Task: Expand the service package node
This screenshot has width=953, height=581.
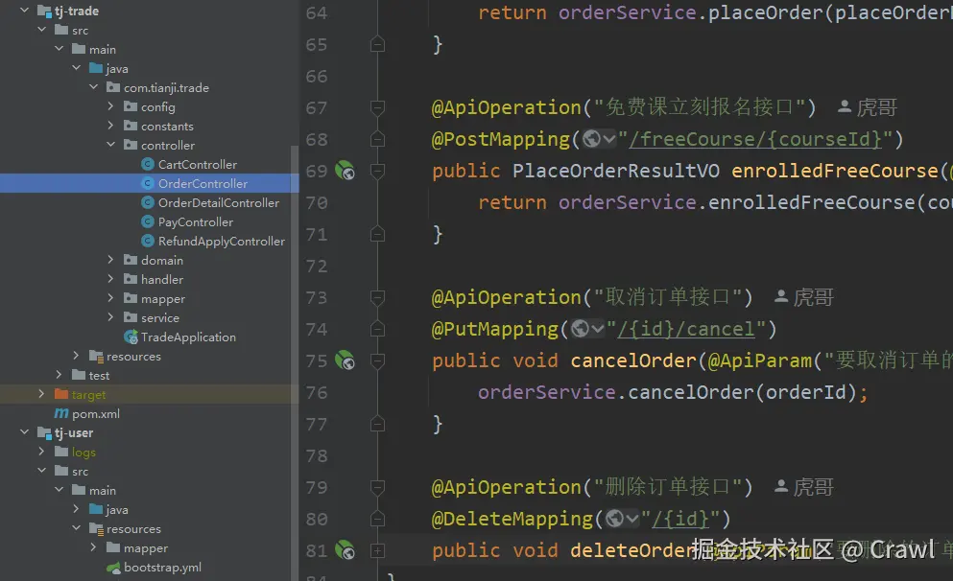Action: 110,317
